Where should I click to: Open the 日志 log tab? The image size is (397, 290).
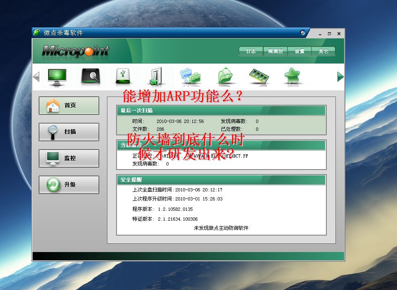tap(251, 51)
